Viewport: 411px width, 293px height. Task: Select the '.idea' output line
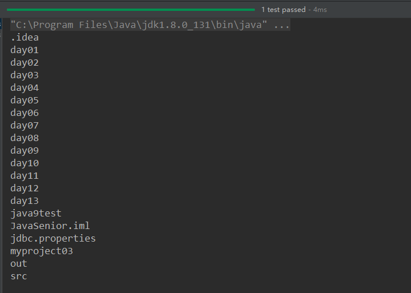pos(25,38)
